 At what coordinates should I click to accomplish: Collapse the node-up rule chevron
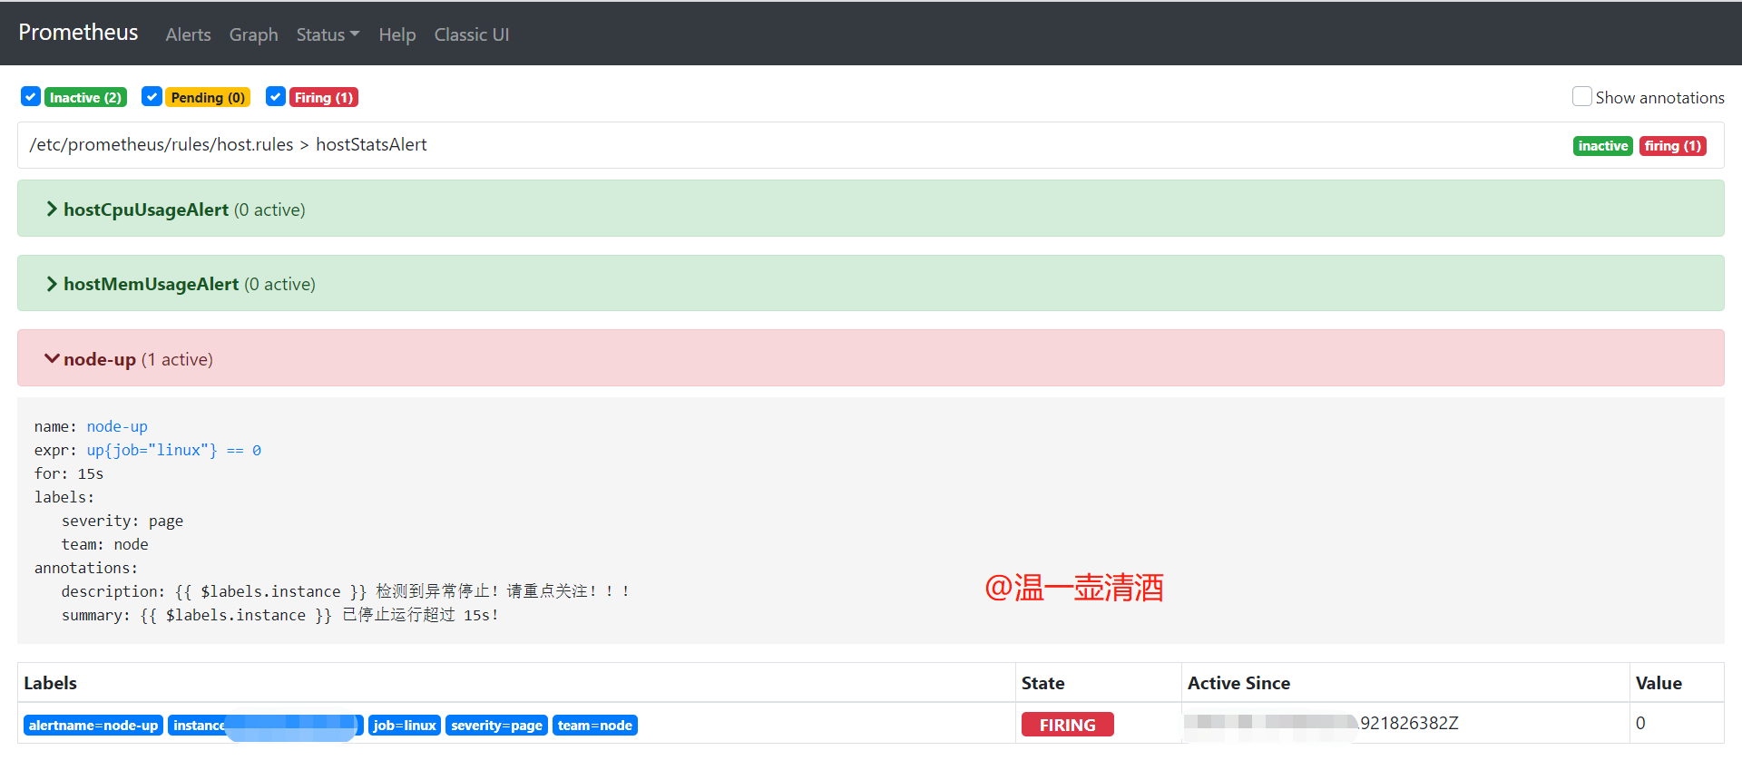pos(52,359)
